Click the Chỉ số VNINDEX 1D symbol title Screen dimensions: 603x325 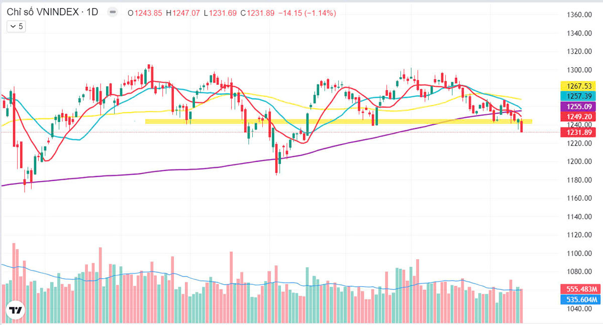click(52, 13)
